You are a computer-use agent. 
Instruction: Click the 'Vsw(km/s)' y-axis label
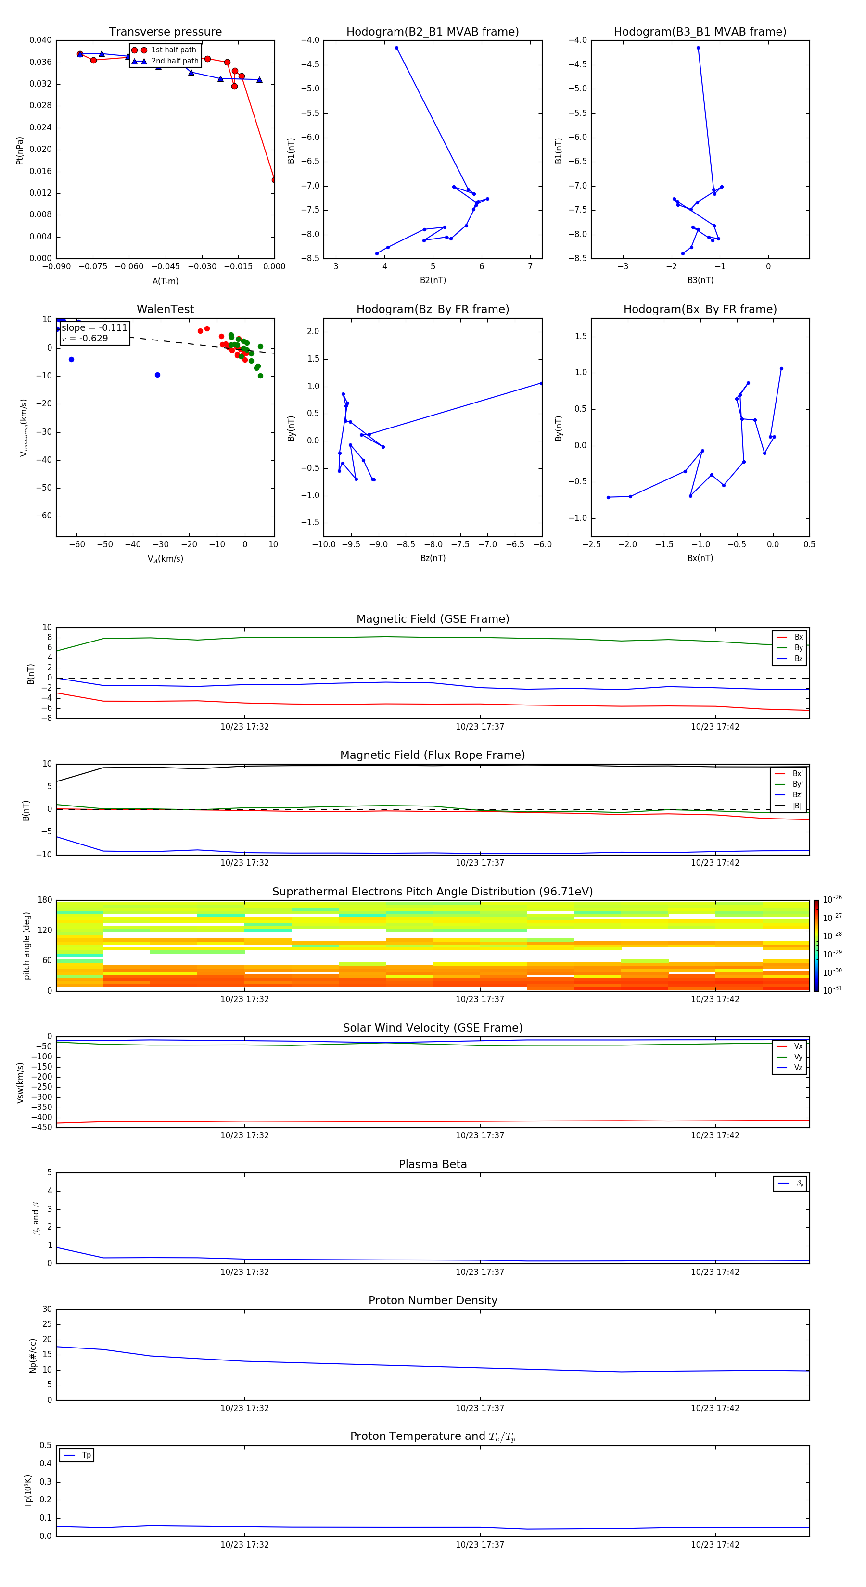tap(20, 1083)
